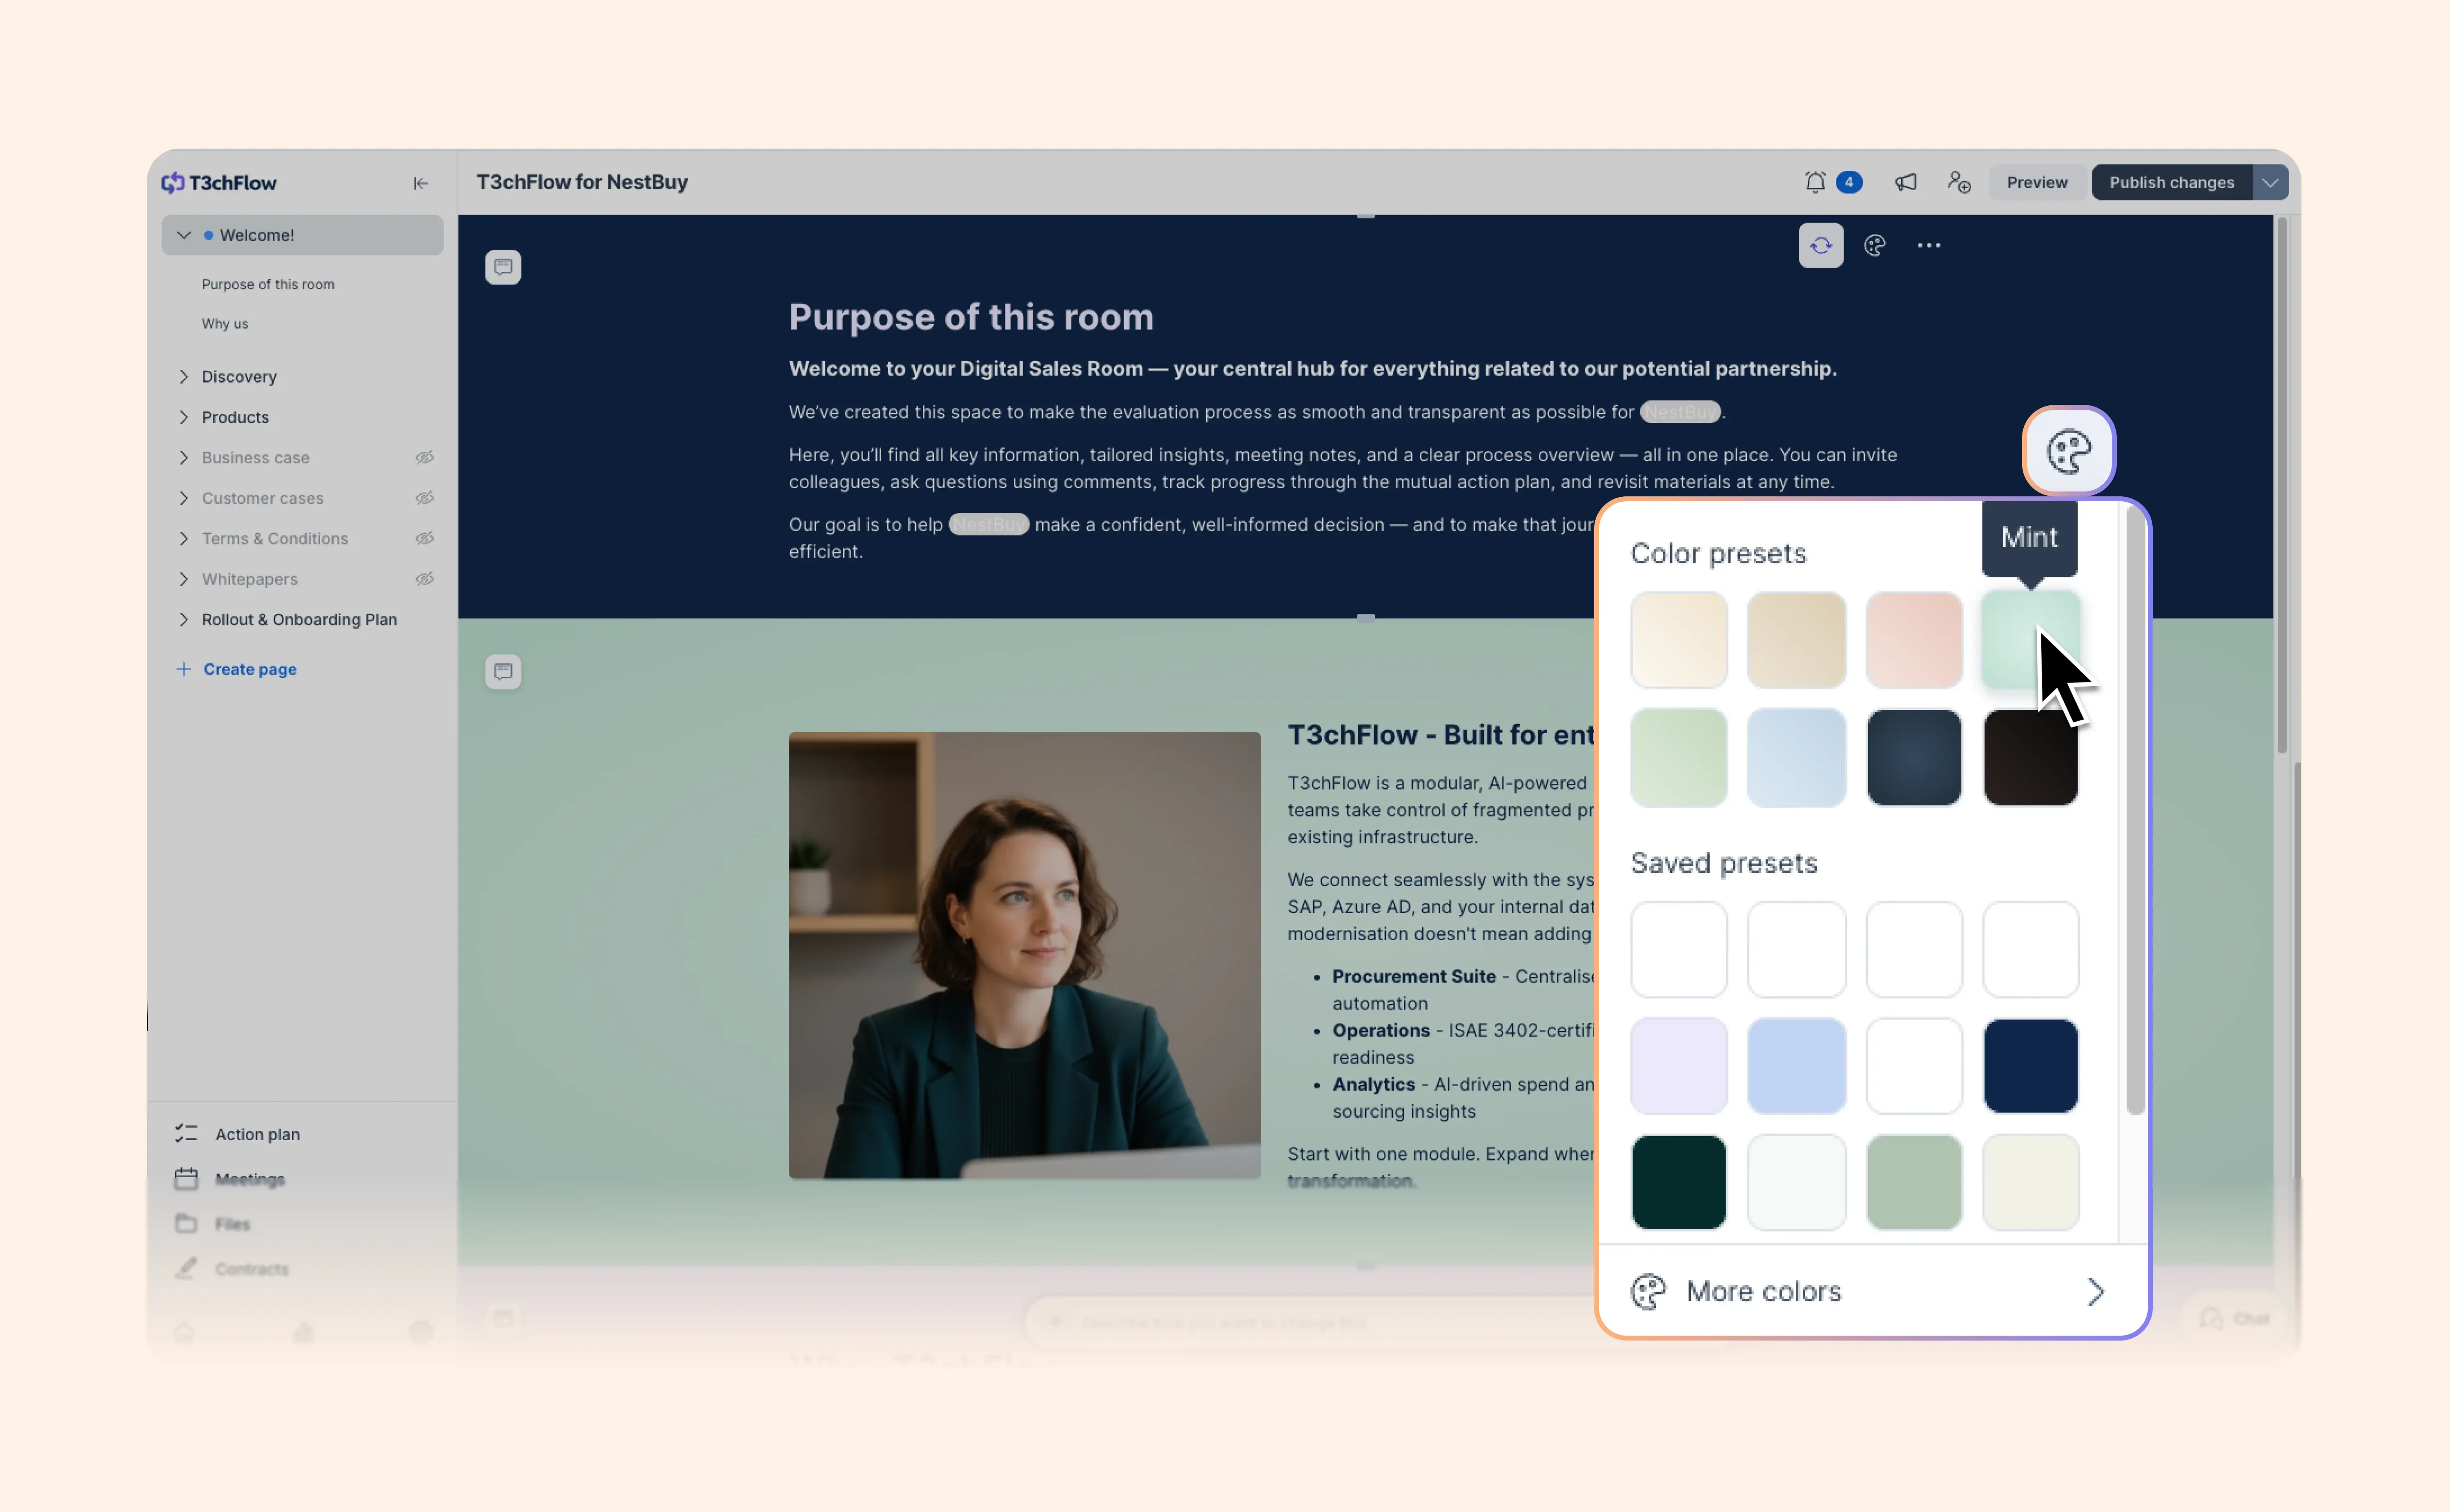
Task: Open the Action plan item
Action: point(257,1134)
